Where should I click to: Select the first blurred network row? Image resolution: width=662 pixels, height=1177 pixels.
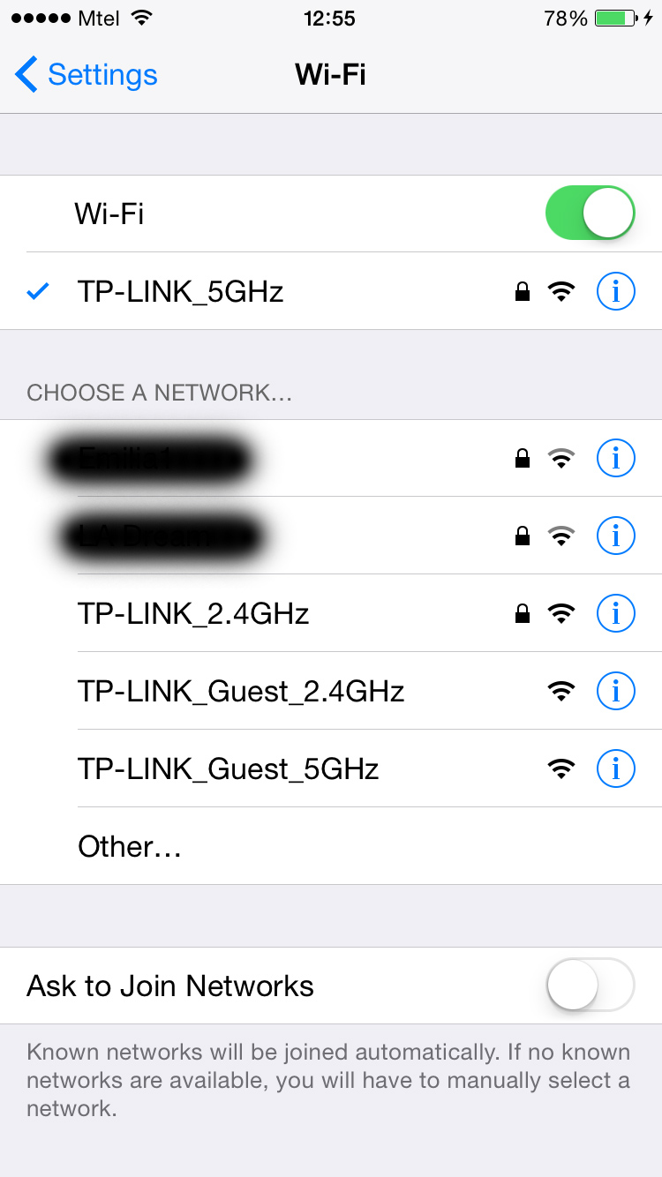click(331, 457)
